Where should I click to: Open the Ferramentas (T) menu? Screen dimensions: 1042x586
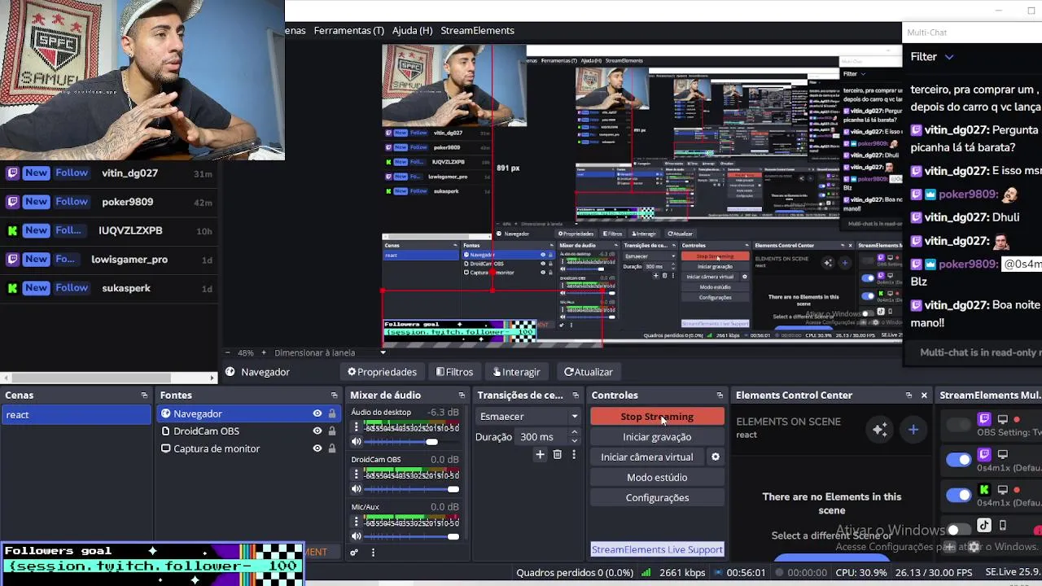tap(348, 30)
